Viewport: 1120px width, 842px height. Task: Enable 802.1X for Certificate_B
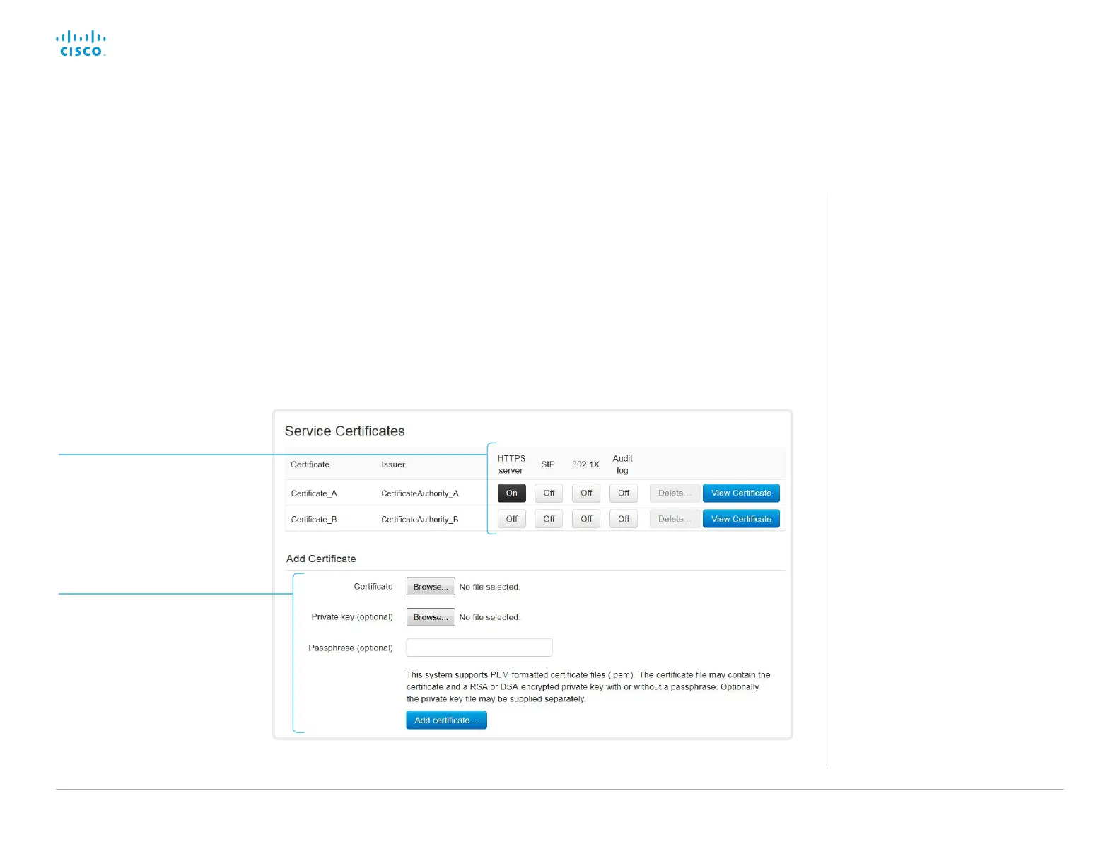point(586,519)
